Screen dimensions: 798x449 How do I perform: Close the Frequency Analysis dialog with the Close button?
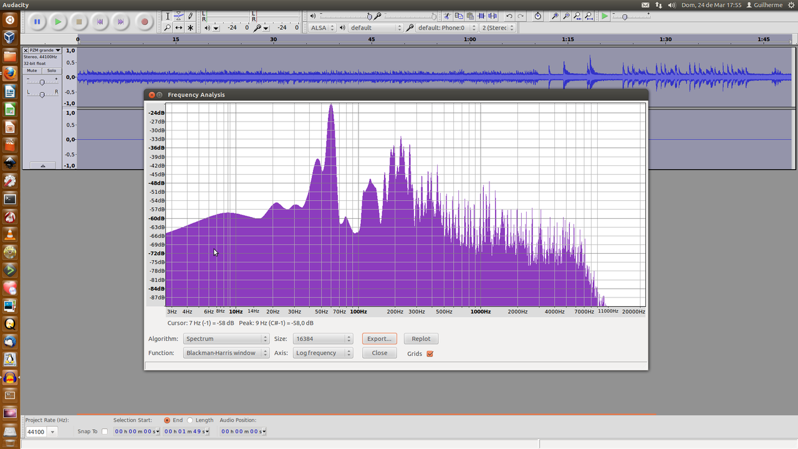click(x=379, y=353)
